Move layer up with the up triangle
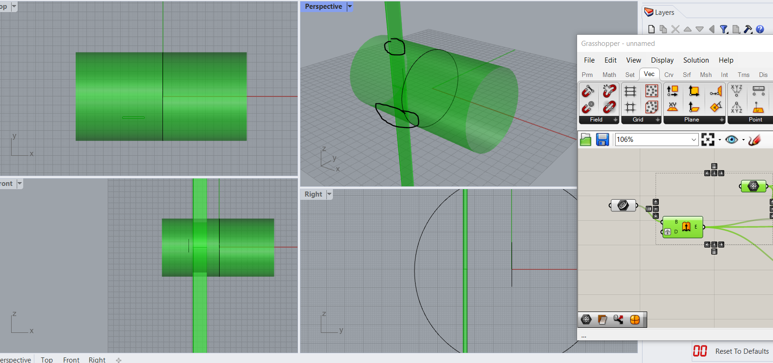 point(688,29)
